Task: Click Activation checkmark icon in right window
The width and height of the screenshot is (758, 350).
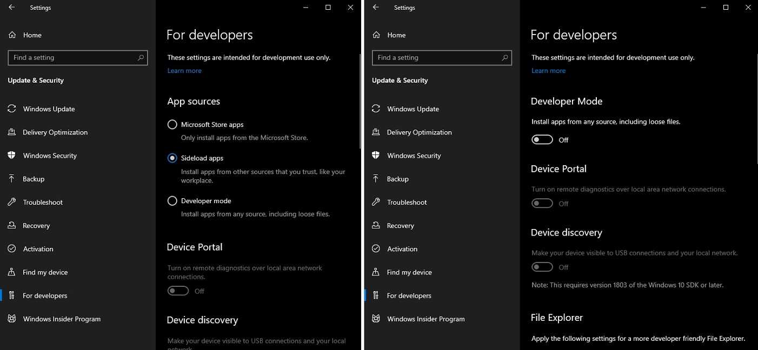Action: 376,249
